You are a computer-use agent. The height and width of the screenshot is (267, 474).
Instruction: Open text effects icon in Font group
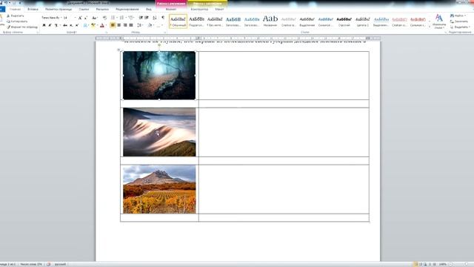pyautogui.click(x=85, y=25)
